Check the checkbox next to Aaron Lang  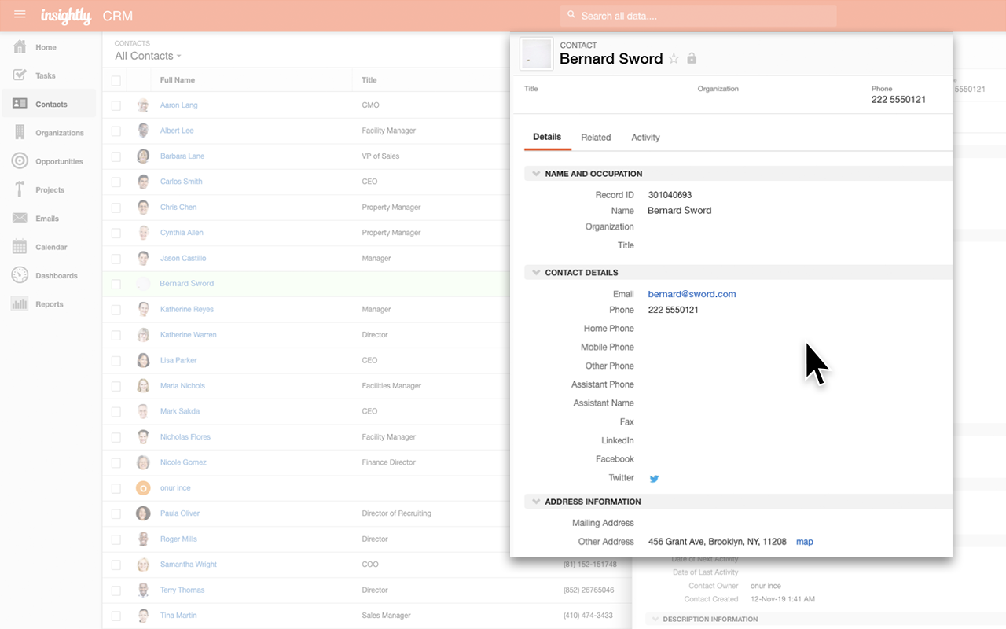coord(116,105)
